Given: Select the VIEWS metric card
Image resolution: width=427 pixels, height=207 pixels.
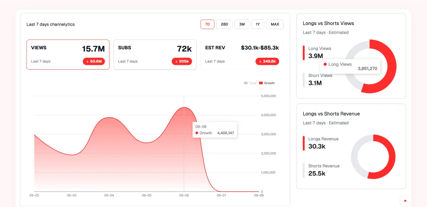Looking at the screenshot, I should click(68, 54).
